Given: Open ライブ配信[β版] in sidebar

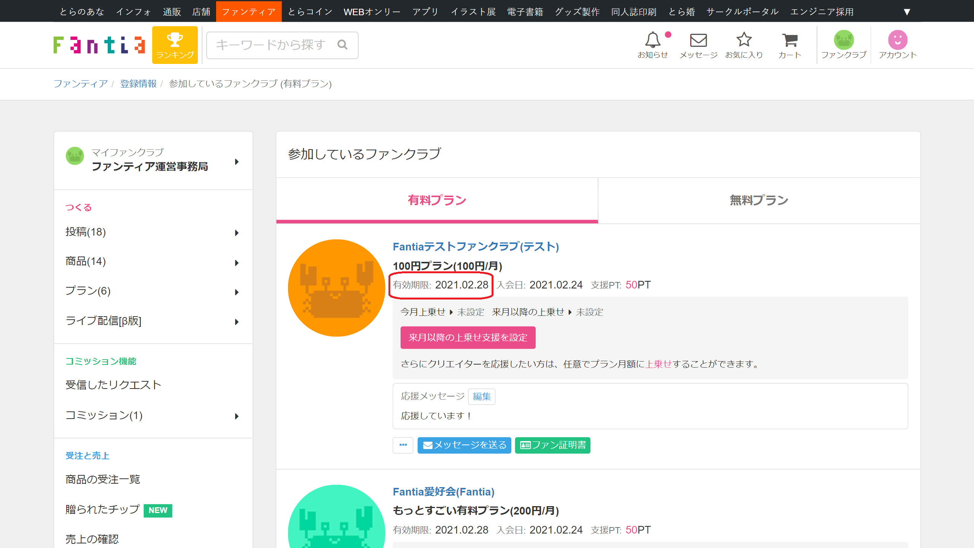Looking at the screenshot, I should tap(103, 321).
